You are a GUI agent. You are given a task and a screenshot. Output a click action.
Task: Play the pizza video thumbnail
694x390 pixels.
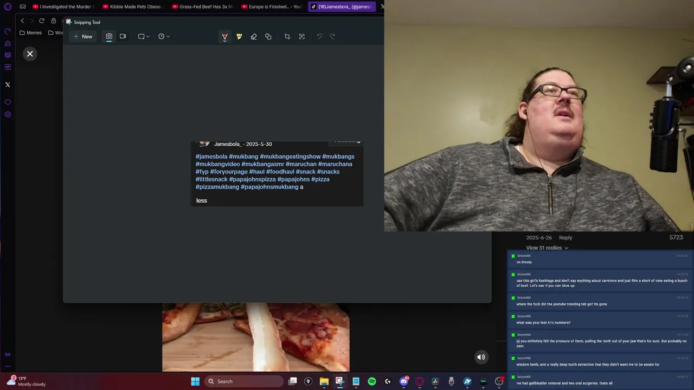(x=256, y=337)
